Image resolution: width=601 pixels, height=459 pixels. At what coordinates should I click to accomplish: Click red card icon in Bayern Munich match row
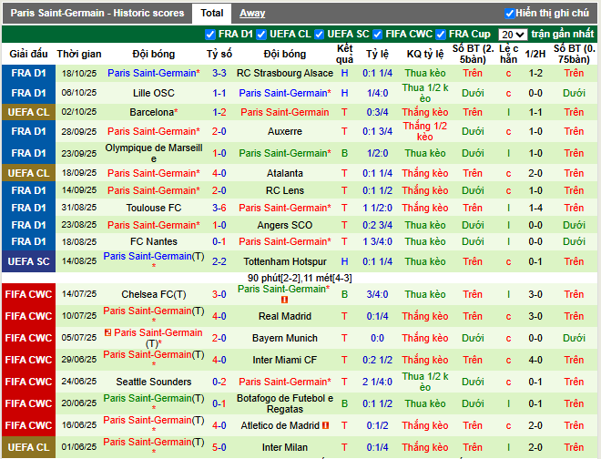[x=107, y=332]
